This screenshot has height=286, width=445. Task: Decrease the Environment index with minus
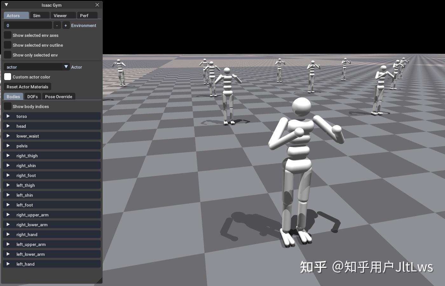click(x=57, y=25)
